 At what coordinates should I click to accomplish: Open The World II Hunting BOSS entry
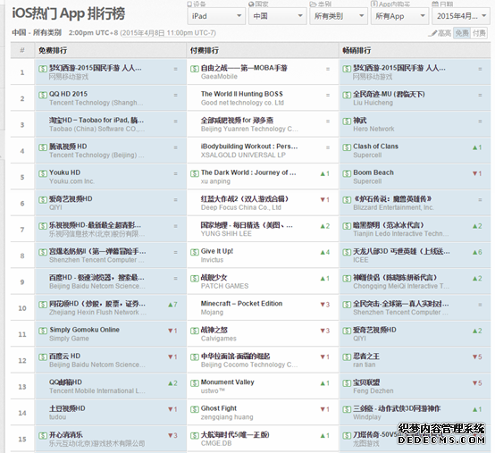pyautogui.click(x=242, y=94)
